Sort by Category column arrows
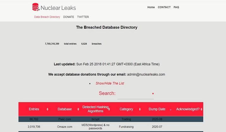 (140, 109)
